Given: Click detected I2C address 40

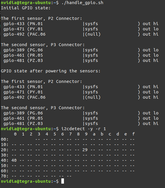Looking at the screenshot, I should point(14,160).
